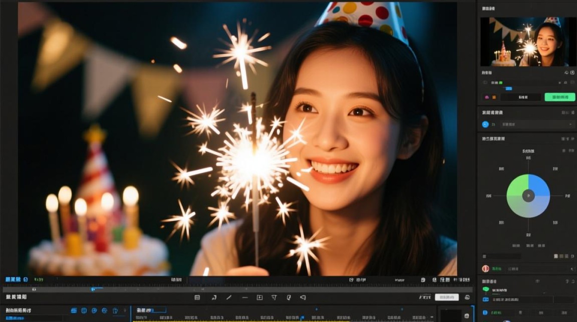The width and height of the screenshot is (577, 322).
Task: Click the blue circular icon beside the dropdown
Action: [486, 125]
